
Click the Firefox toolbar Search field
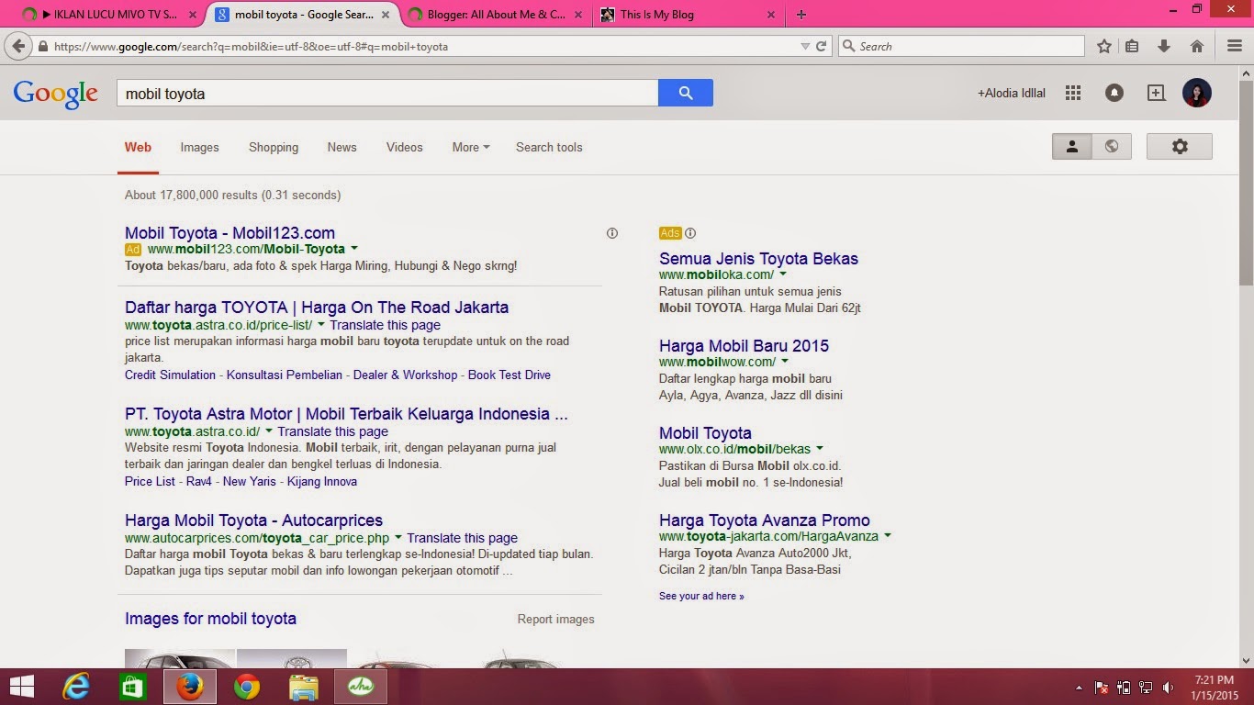[962, 46]
